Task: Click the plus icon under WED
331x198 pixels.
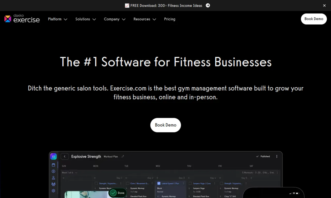Action: (x=157, y=178)
